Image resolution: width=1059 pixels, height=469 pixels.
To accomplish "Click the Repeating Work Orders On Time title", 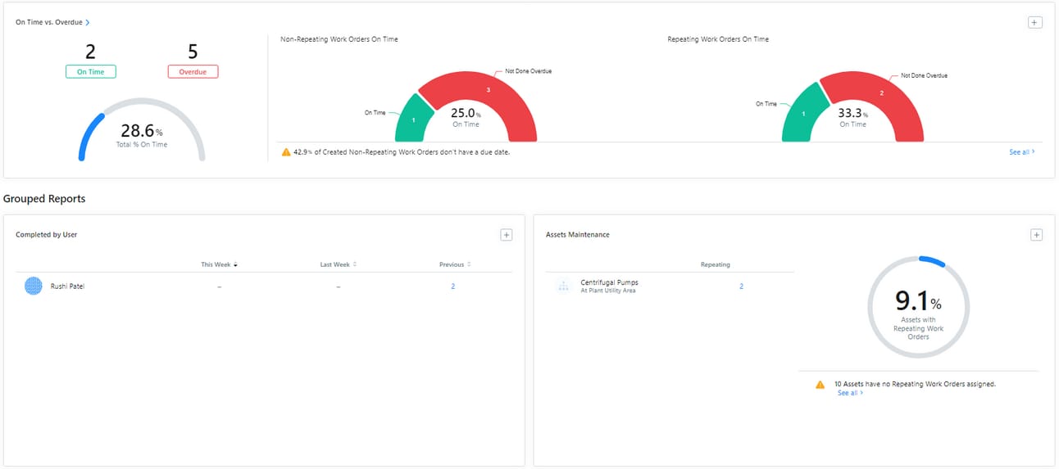I will point(718,39).
